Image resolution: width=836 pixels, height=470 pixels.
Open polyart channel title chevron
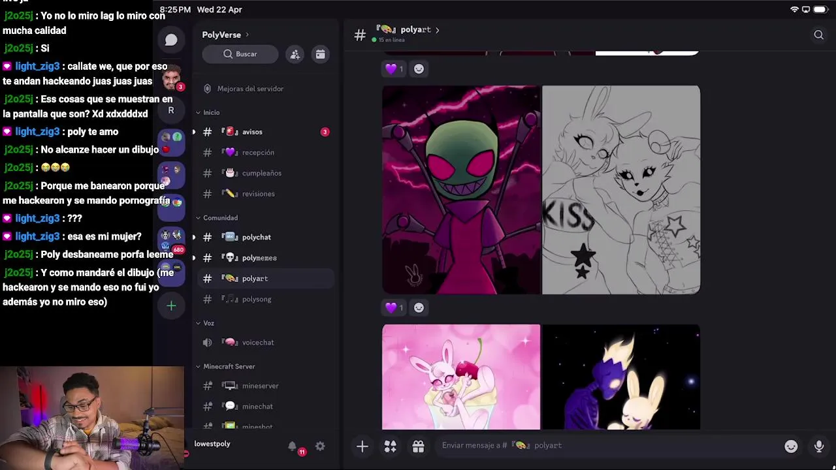pos(438,30)
